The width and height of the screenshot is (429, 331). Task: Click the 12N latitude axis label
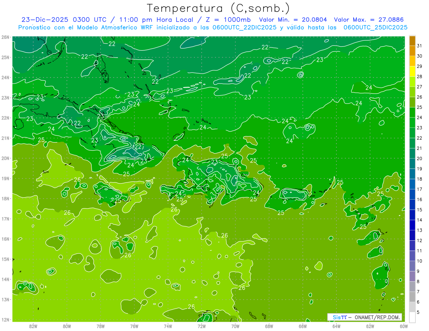pyautogui.click(x=5, y=320)
